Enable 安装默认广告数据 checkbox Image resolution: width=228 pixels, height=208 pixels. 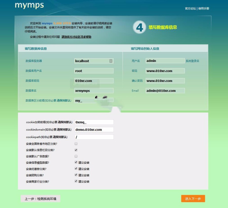76,156
